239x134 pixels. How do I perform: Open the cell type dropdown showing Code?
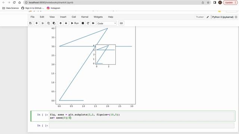(107, 23)
